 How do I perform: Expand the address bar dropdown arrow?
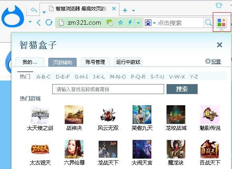pos(138,23)
